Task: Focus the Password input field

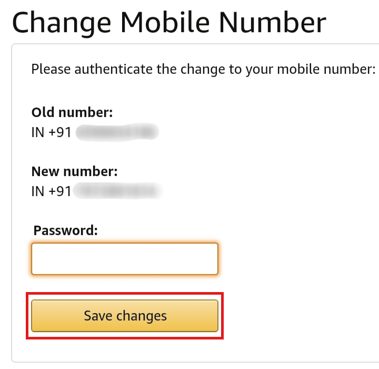Action: pos(125,259)
